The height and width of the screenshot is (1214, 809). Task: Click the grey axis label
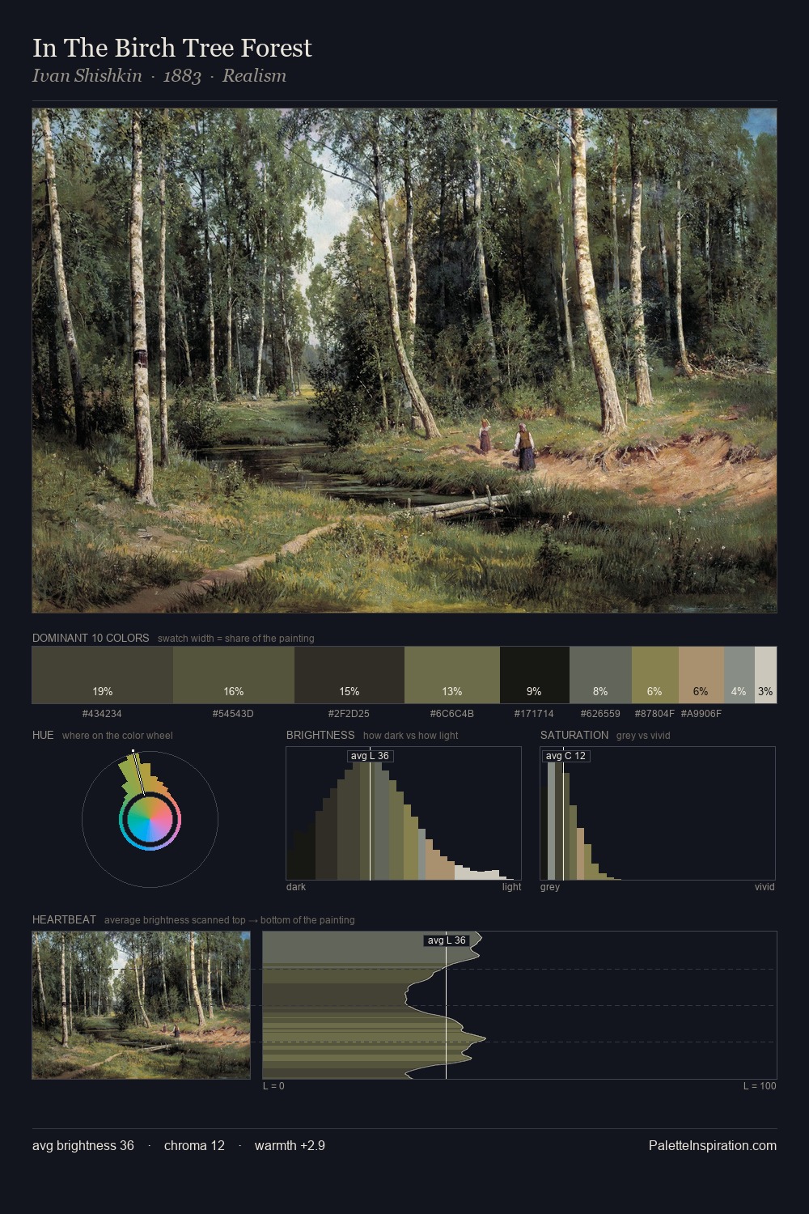coord(550,887)
